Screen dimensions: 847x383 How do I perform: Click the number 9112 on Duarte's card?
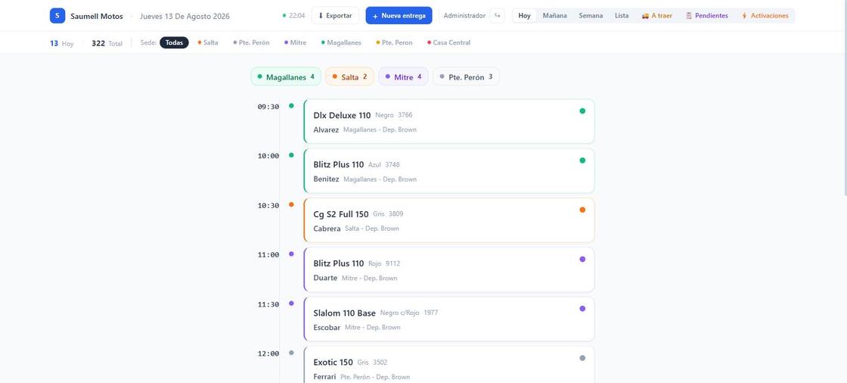pyautogui.click(x=392, y=263)
